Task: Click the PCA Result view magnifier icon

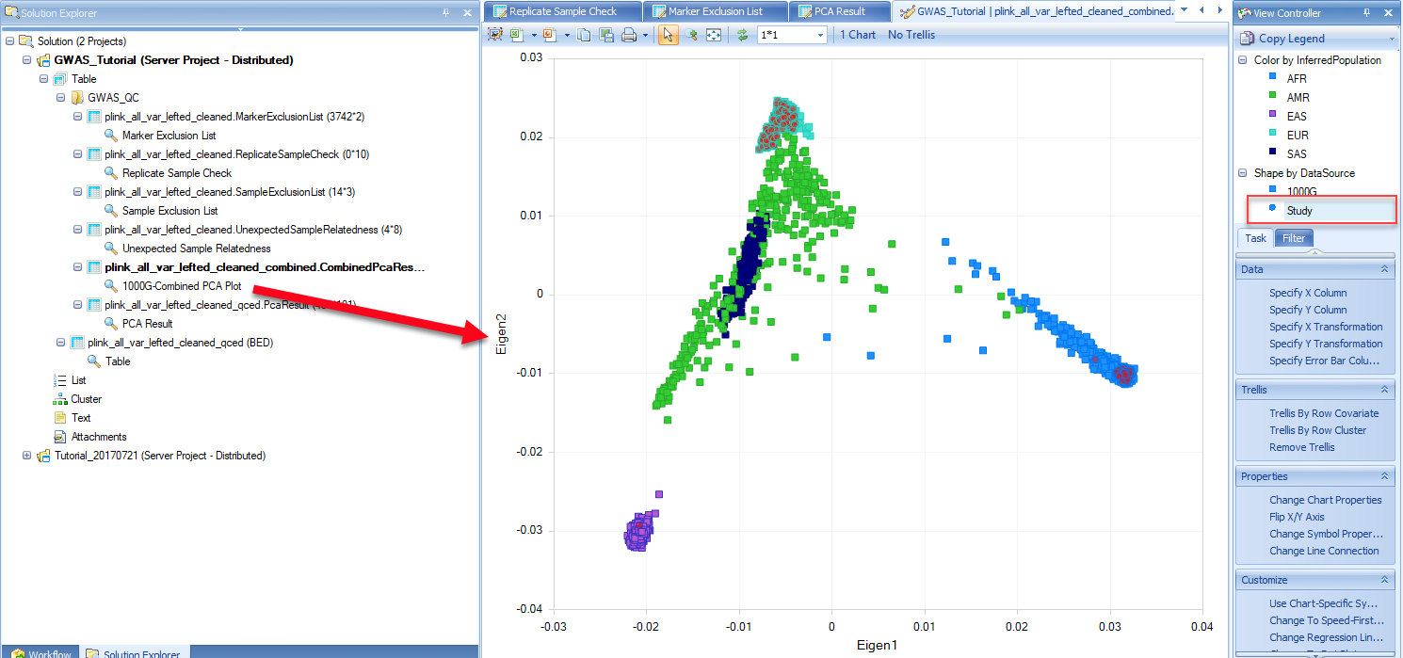Action: pos(110,324)
